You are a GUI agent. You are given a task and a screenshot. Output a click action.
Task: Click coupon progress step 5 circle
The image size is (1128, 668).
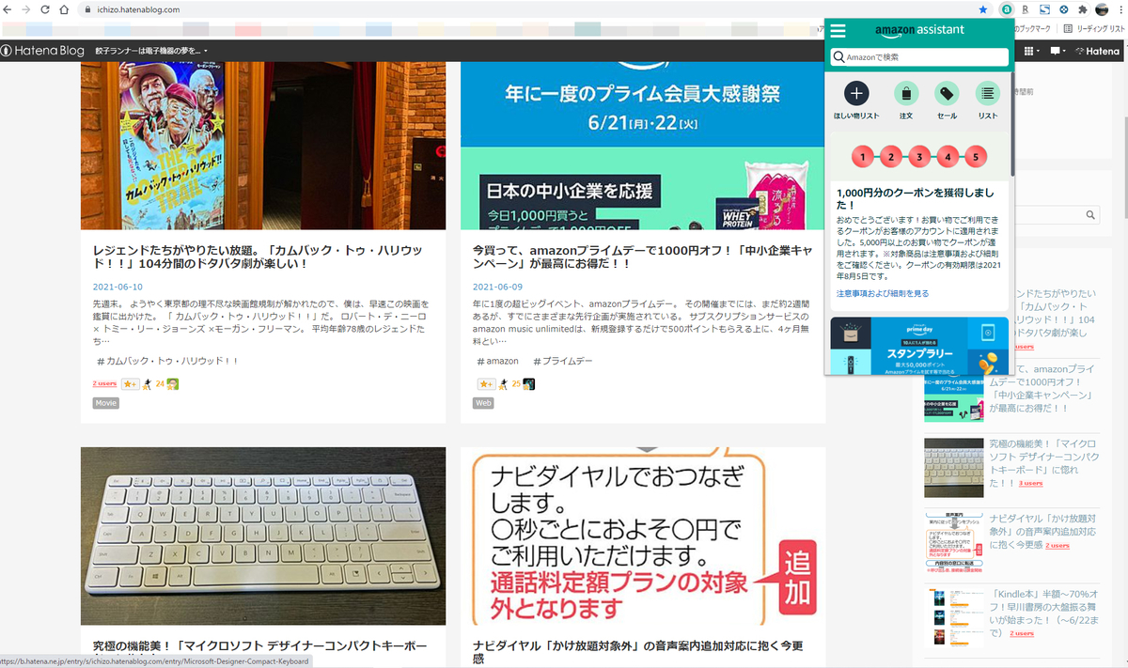tap(976, 157)
